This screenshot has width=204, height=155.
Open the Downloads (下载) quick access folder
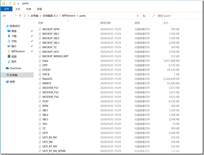pyautogui.click(x=14, y=36)
